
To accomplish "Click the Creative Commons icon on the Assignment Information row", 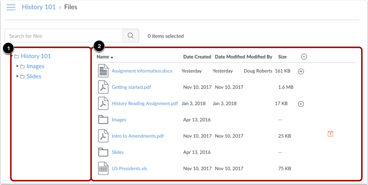I will (301, 71).
